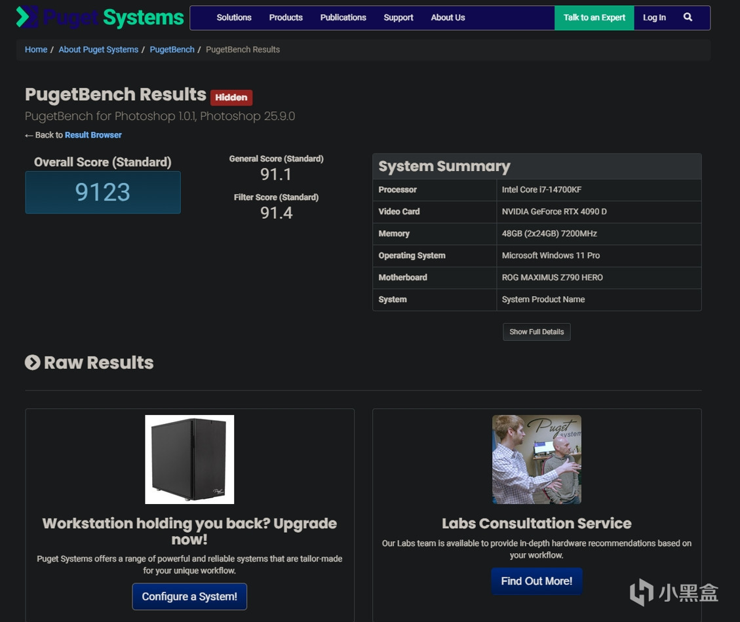Click the Video Card row label
The width and height of the screenshot is (740, 622).
399,212
